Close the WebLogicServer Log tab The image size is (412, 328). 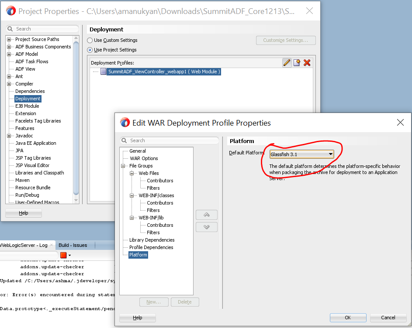52,245
